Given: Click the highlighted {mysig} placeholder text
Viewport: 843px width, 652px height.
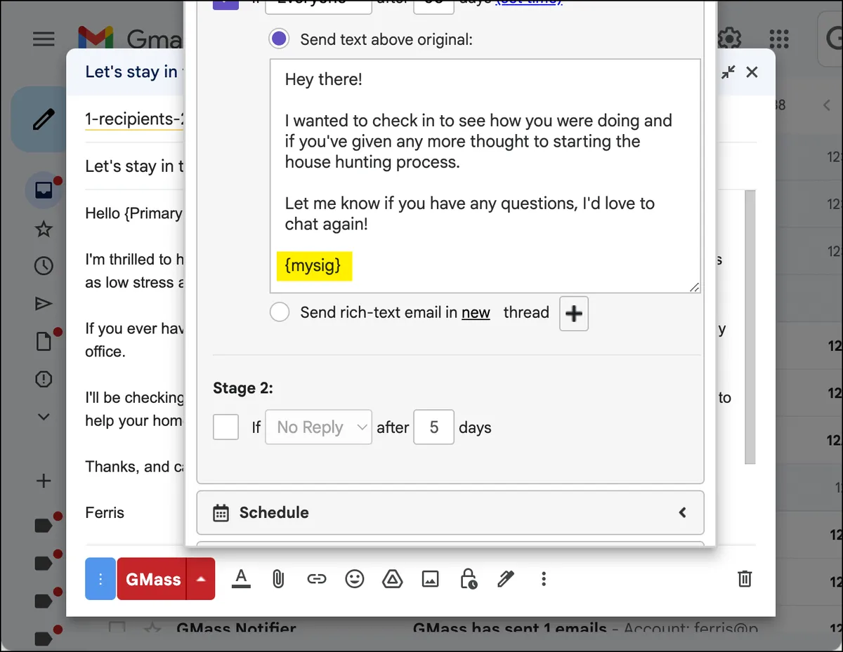Looking at the screenshot, I should (x=313, y=265).
